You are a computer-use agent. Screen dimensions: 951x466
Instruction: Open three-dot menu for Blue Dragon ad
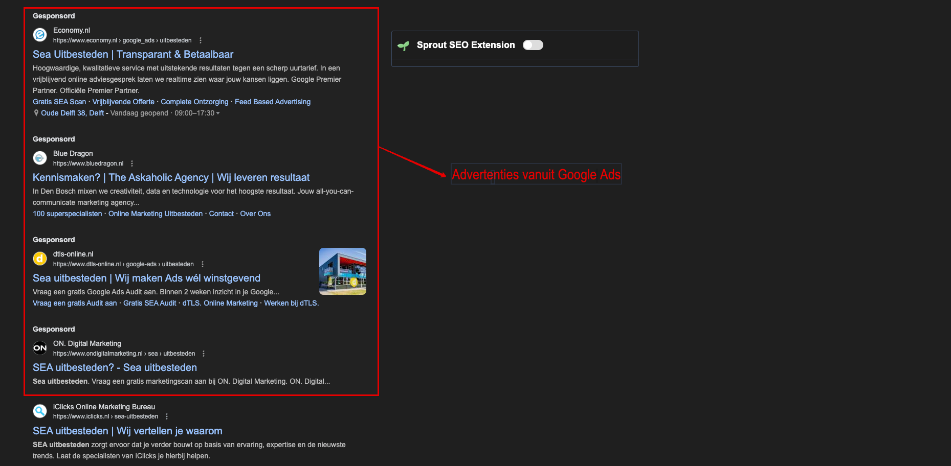[x=132, y=164]
